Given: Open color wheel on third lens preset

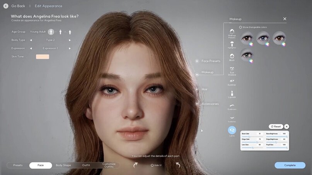Looking at the screenshot, I should pos(283,44).
